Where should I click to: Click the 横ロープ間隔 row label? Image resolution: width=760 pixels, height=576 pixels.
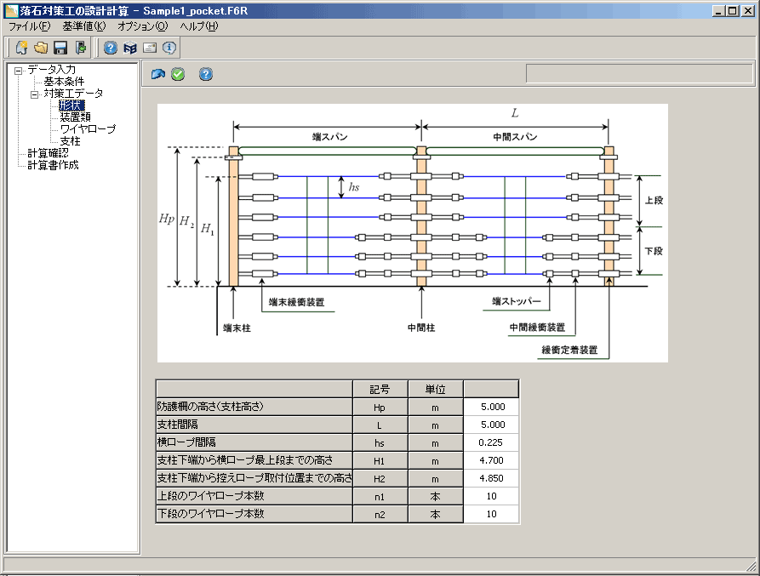click(x=254, y=442)
